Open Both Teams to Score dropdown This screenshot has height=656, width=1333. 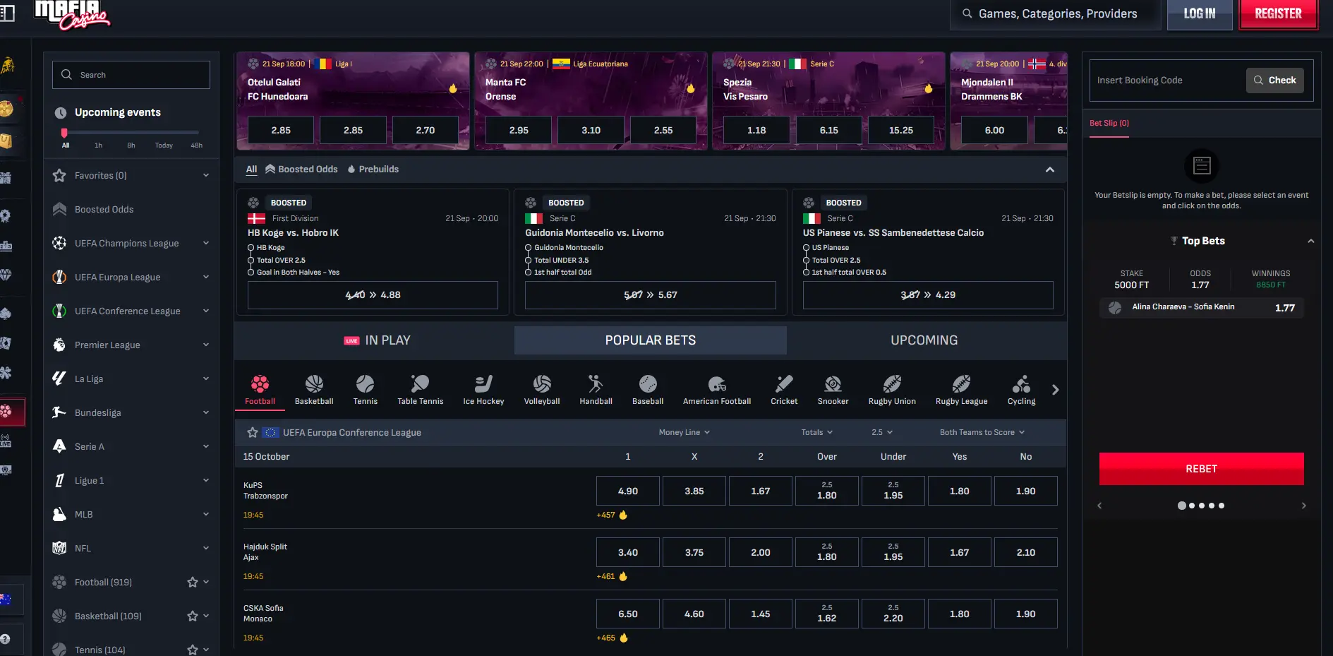982,432
